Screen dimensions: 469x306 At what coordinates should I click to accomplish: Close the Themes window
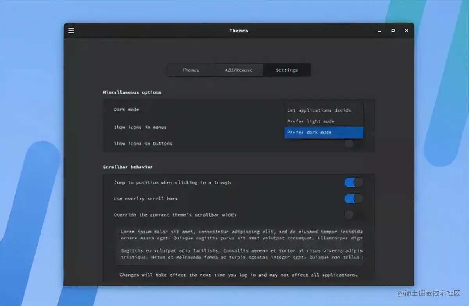coord(406,31)
